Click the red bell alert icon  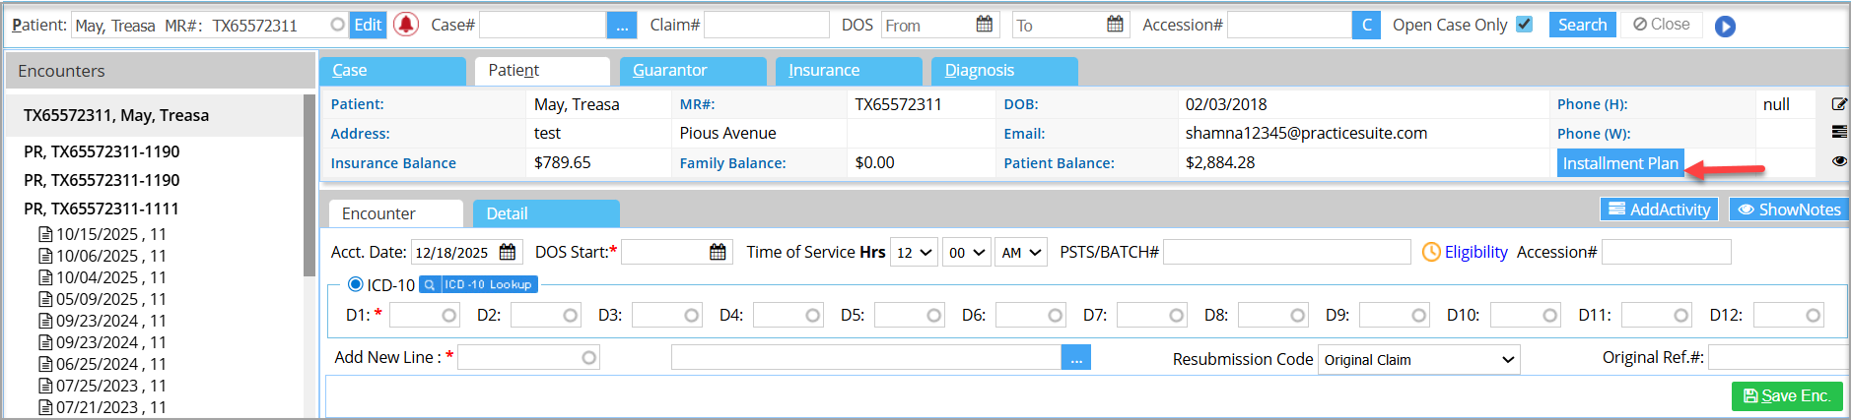[405, 25]
